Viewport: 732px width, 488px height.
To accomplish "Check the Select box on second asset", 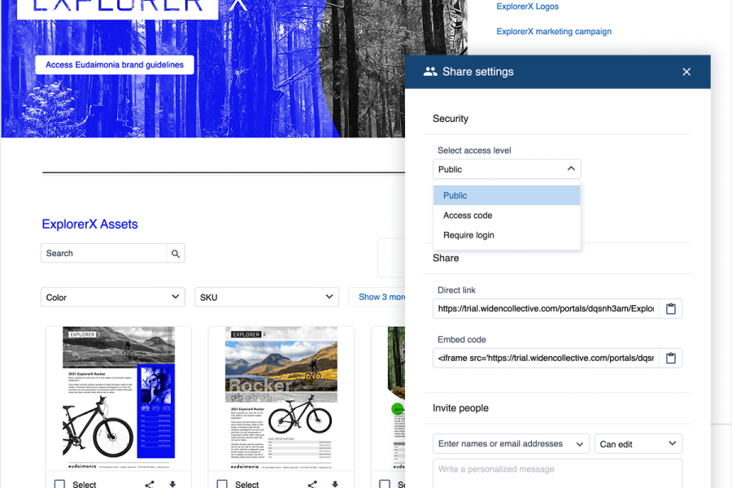I will coord(222,484).
